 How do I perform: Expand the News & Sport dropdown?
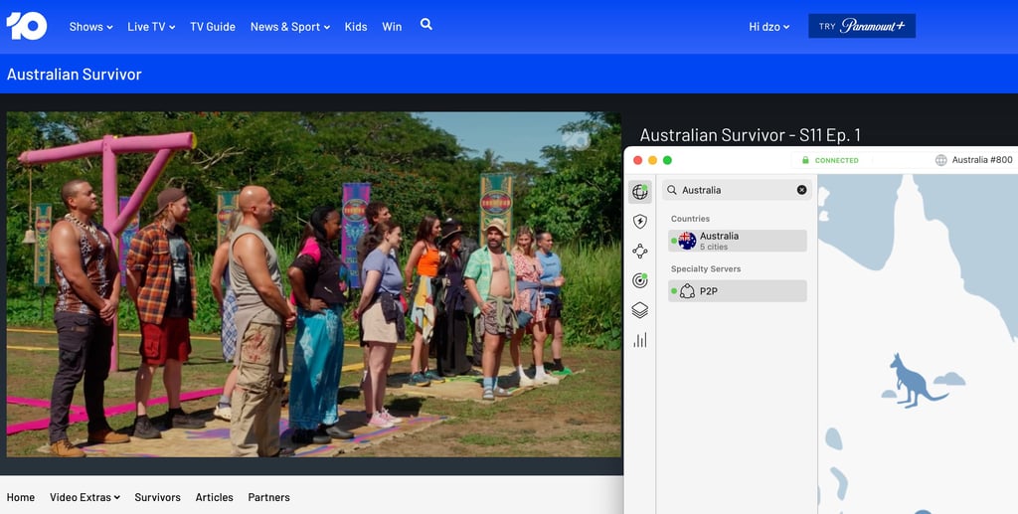pos(290,27)
